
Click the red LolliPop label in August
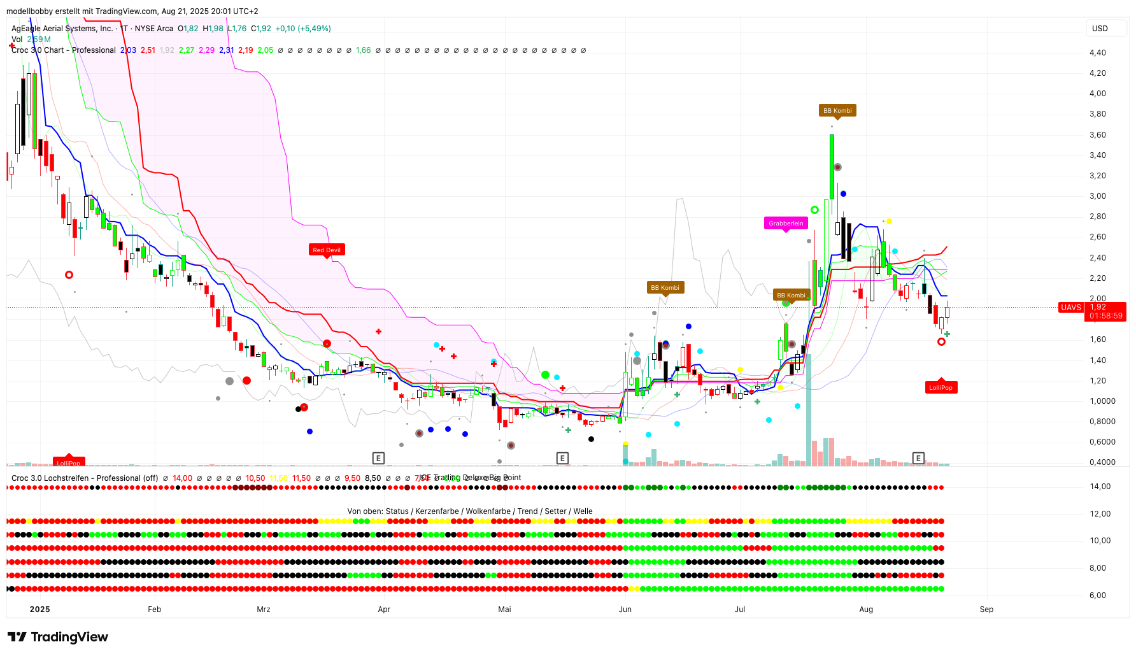tap(941, 387)
